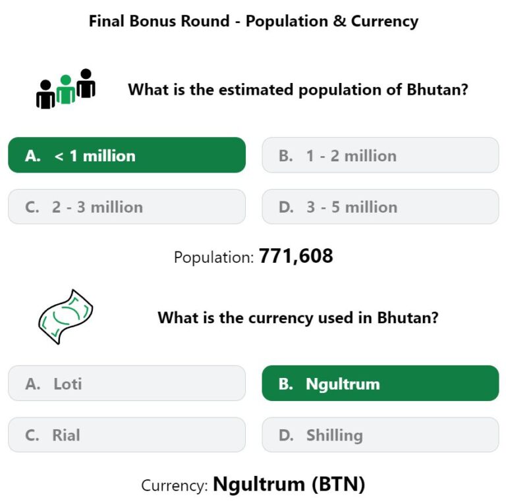Pick currency option C. Rial
The image size is (506, 503).
click(x=126, y=435)
